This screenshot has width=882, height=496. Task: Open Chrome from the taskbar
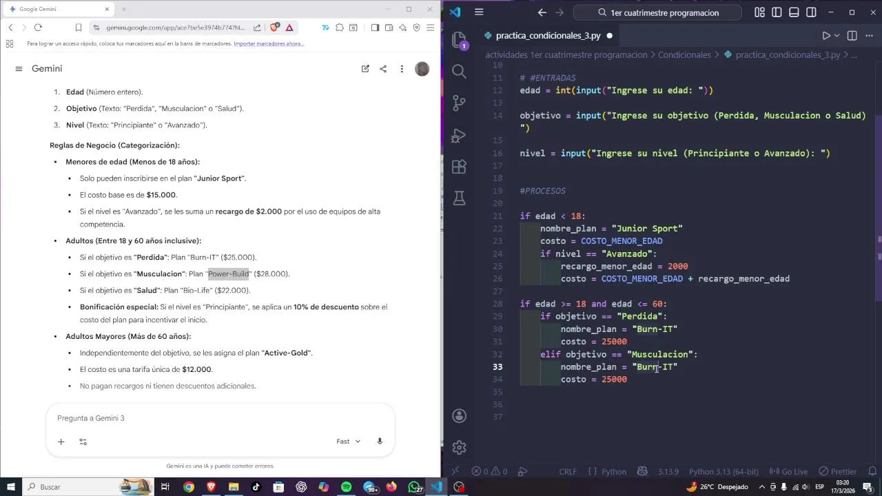(x=188, y=487)
